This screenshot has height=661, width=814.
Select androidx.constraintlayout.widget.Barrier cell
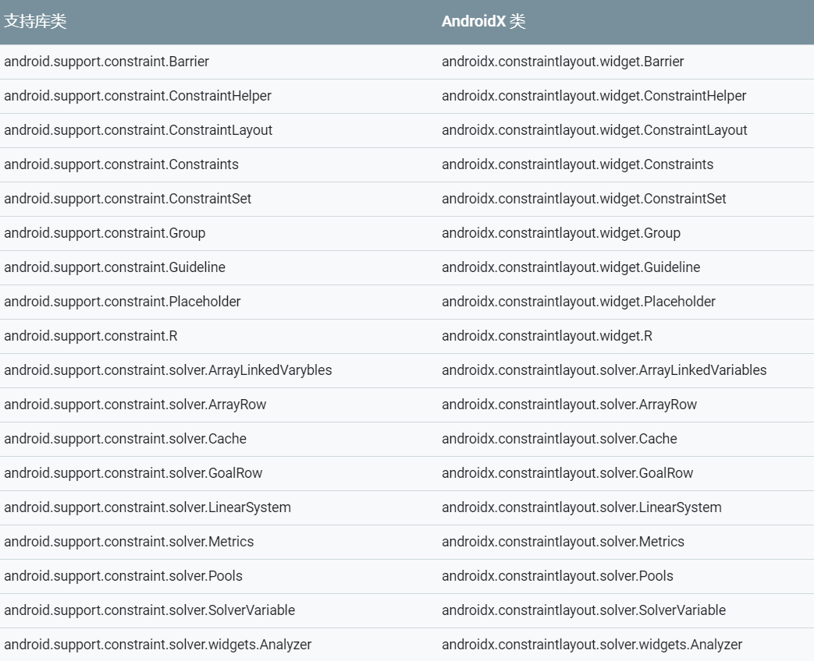point(563,62)
